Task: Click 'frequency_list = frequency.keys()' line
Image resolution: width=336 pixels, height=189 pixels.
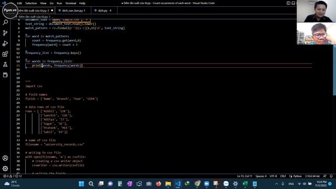Action: click(53, 53)
